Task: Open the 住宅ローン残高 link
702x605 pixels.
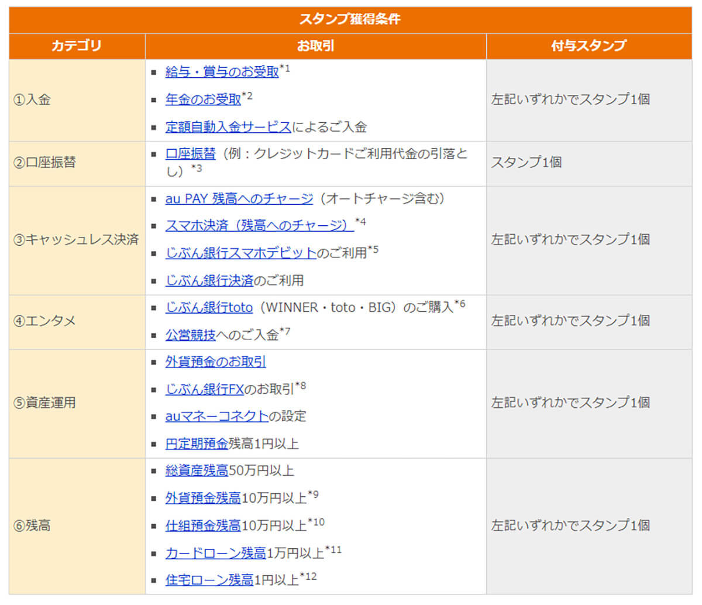Action: (x=209, y=580)
